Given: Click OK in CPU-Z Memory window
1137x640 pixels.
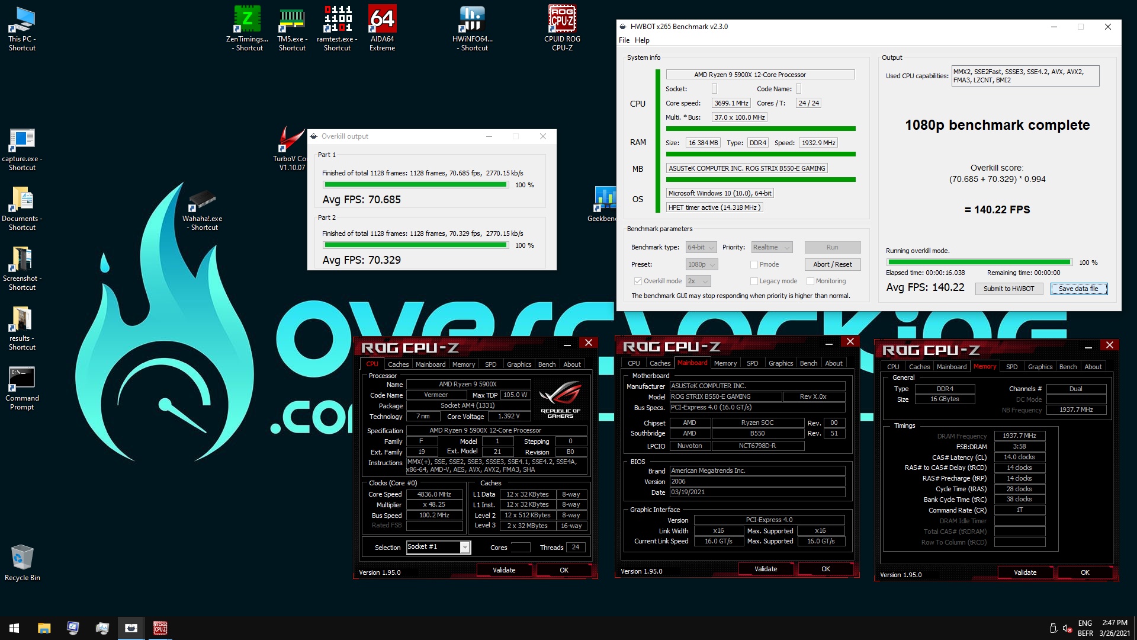Looking at the screenshot, I should (1085, 572).
